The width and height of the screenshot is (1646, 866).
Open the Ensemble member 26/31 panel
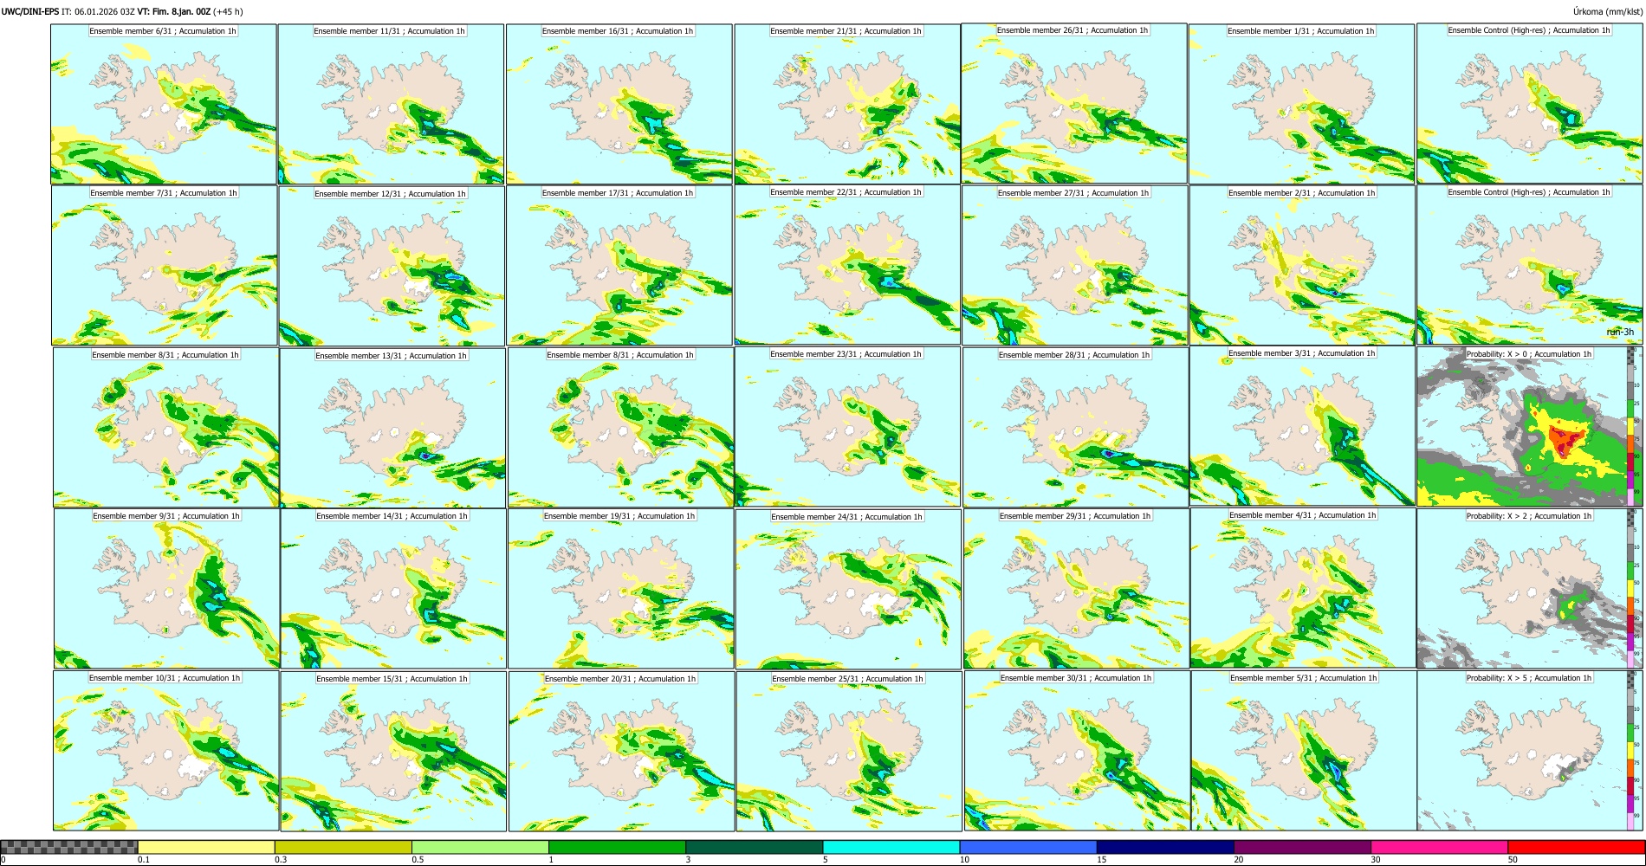pyautogui.click(x=1074, y=103)
